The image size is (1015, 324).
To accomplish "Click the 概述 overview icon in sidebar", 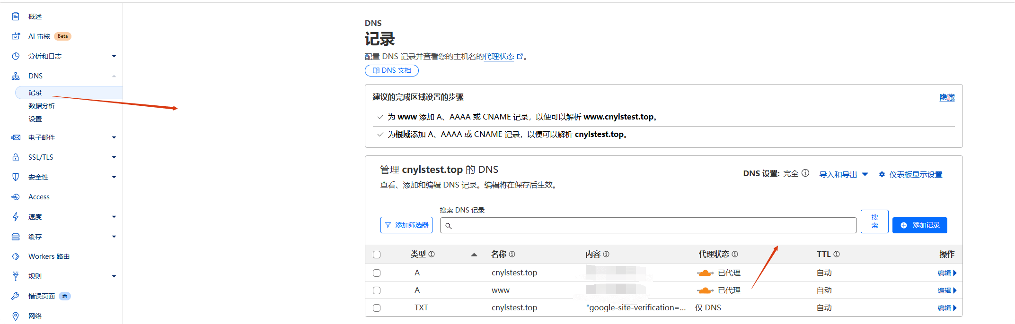I will (x=16, y=17).
